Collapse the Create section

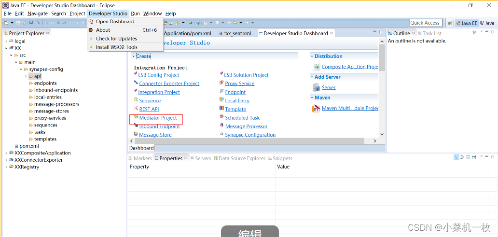point(134,56)
